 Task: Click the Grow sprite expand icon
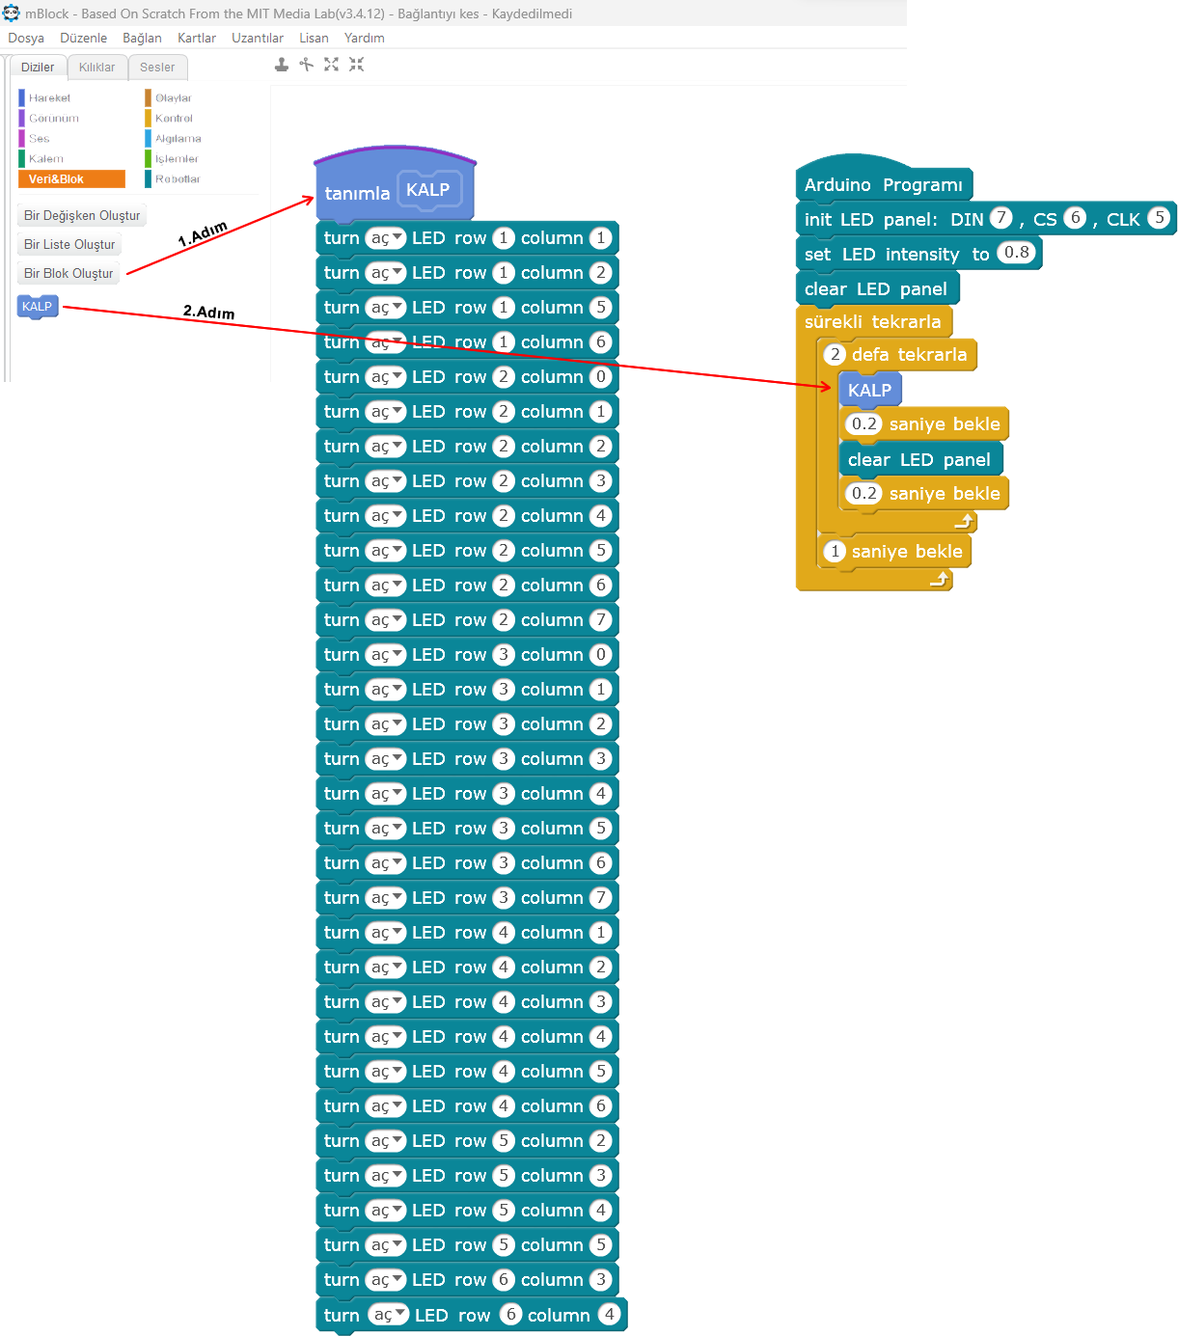[x=331, y=65]
